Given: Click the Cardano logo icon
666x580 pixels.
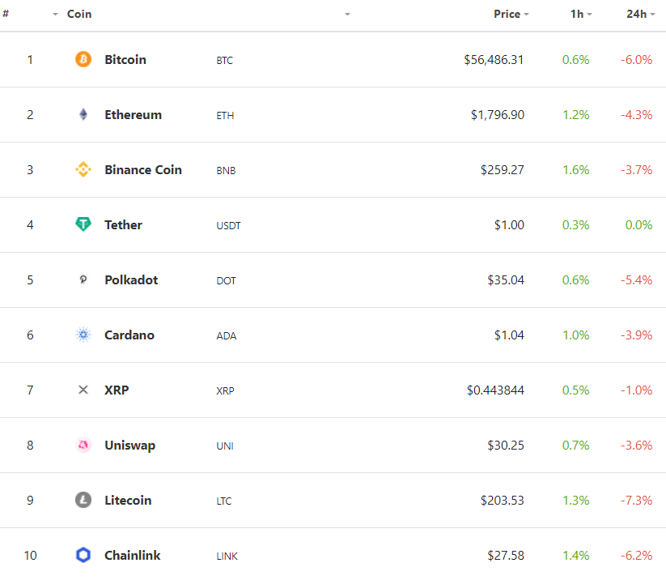Looking at the screenshot, I should [x=83, y=335].
